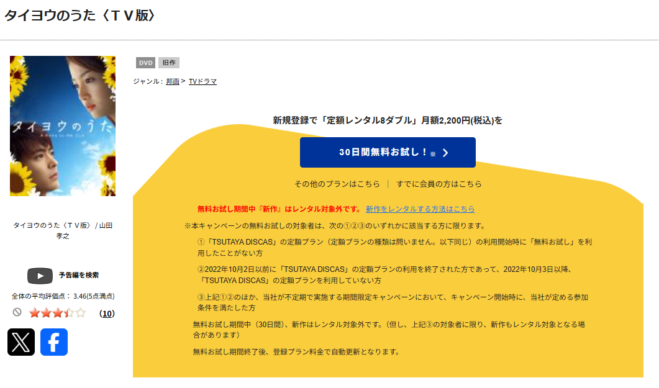Click the タイヨウのうた〈ＴＶ版〉 page title

80,16
